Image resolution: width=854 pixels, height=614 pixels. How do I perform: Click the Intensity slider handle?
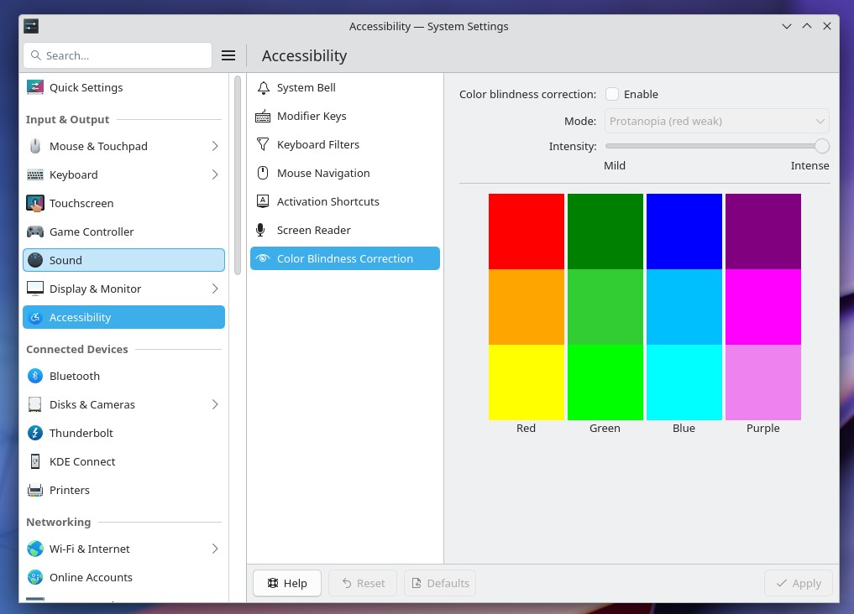tap(822, 146)
